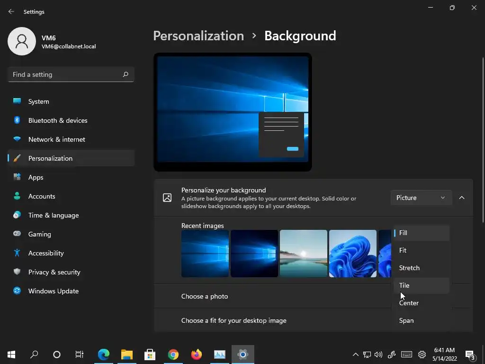Open the notification center icon

pos(470,355)
